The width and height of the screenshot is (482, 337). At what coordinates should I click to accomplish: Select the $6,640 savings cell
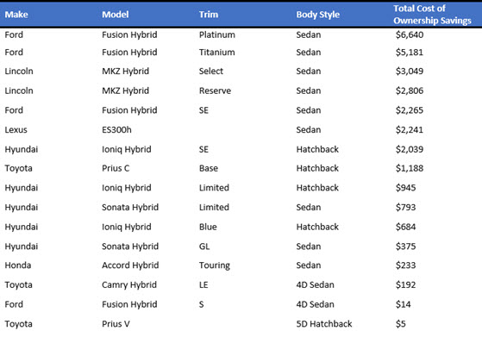coord(410,34)
